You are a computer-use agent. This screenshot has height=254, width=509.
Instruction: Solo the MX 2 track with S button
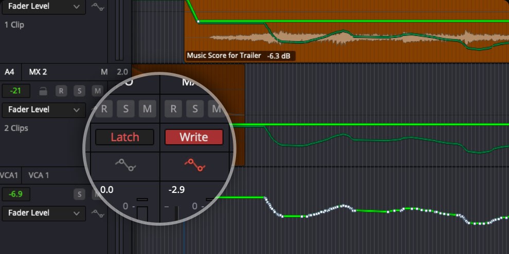[79, 91]
